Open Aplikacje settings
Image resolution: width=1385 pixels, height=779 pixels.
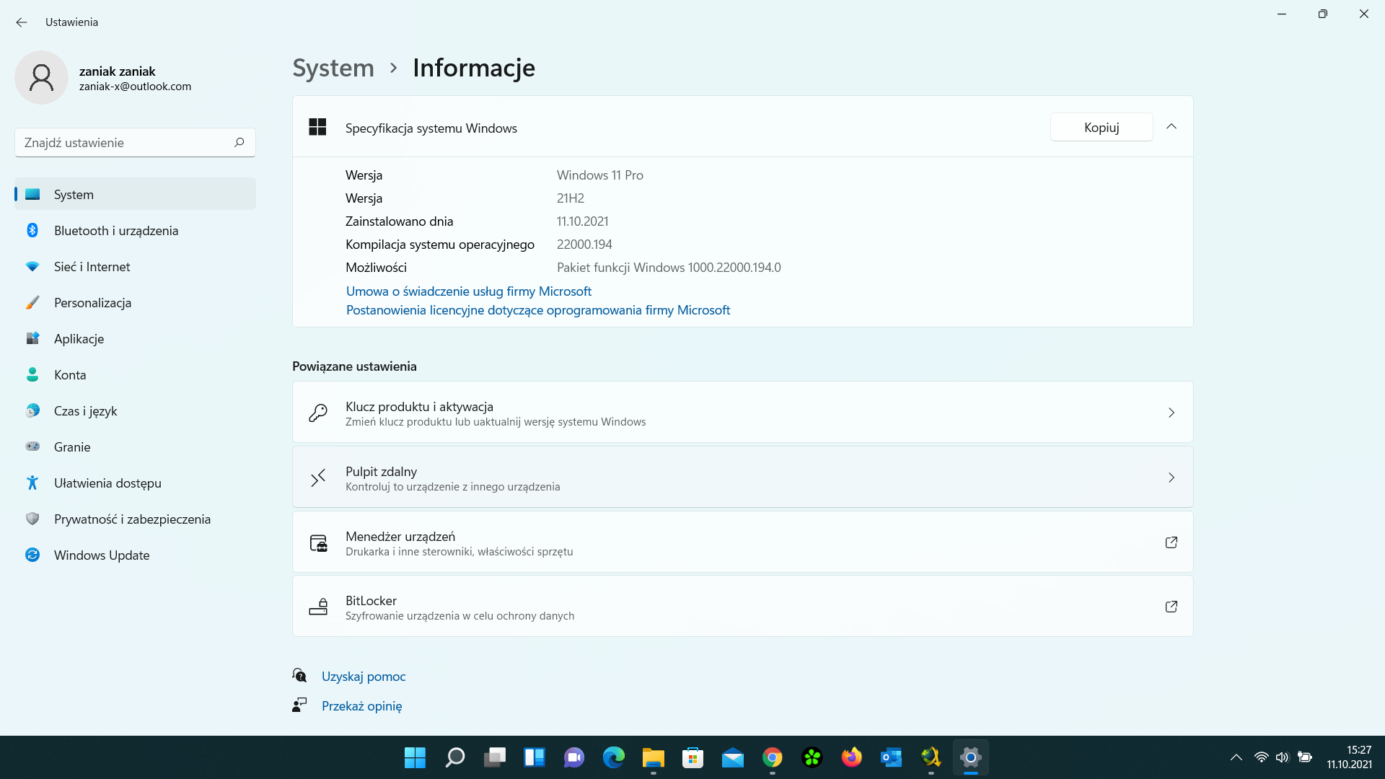pyautogui.click(x=135, y=338)
